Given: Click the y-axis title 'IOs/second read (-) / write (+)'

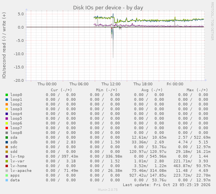Looking at the screenshot, I should click(x=4, y=45).
